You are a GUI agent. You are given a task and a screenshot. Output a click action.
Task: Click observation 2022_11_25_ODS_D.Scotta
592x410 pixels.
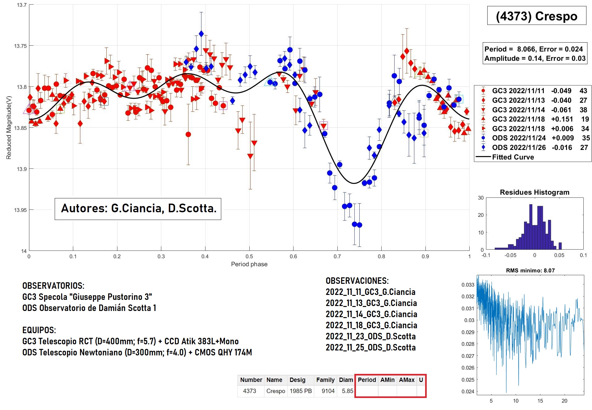(370, 347)
